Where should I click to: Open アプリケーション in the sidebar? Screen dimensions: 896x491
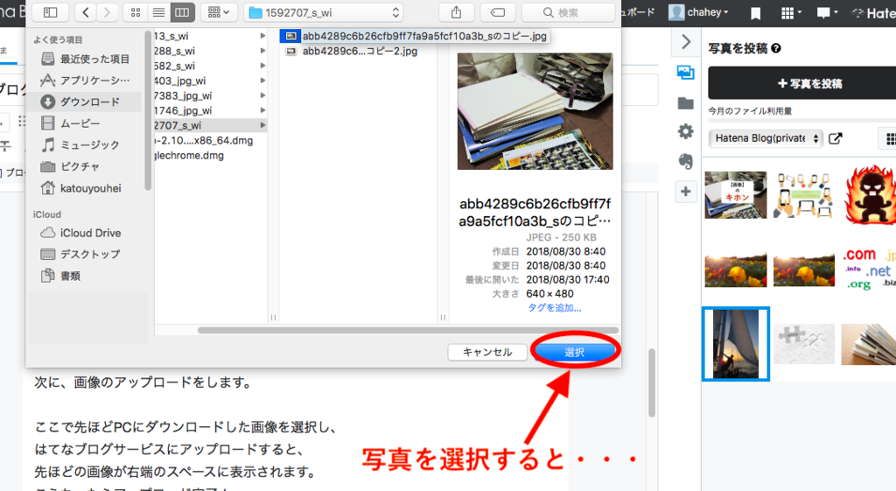[86, 80]
